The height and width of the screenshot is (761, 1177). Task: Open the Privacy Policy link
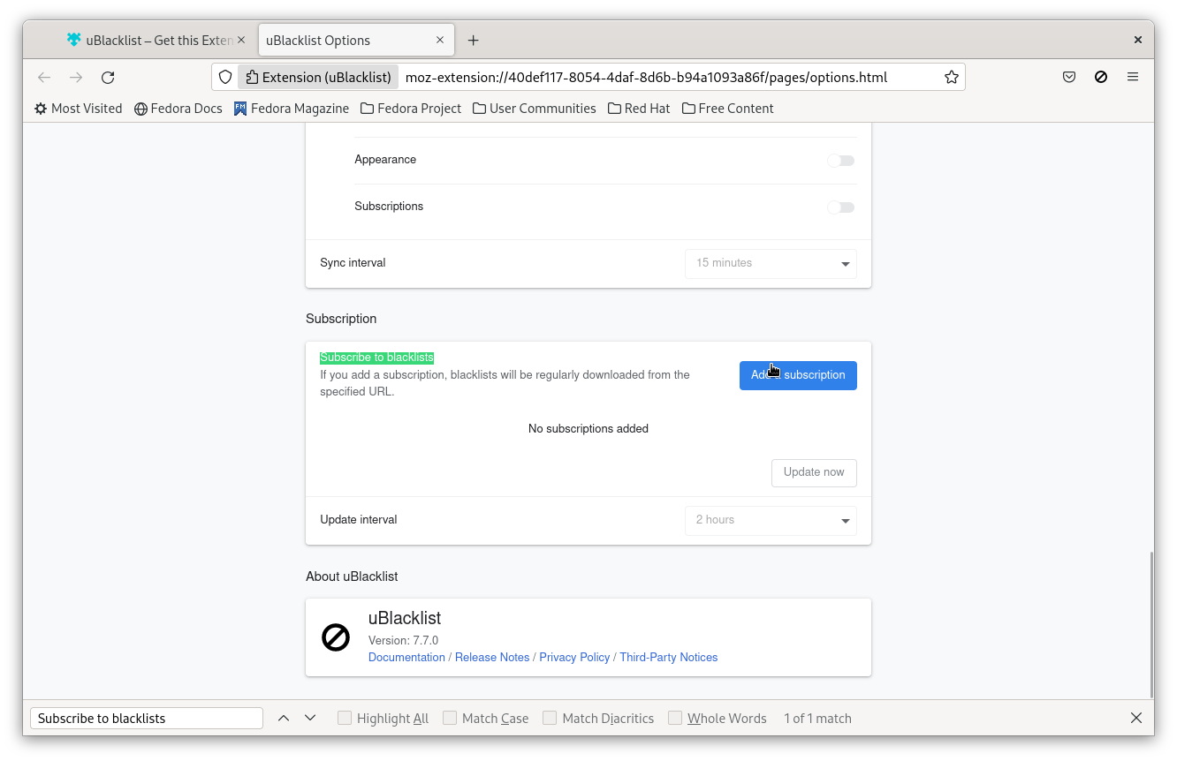pyautogui.click(x=574, y=658)
